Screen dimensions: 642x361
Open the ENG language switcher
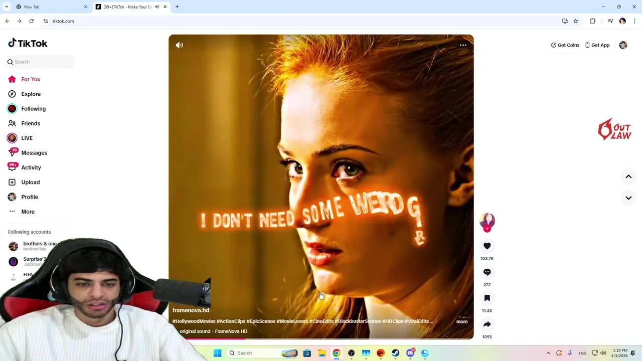(x=582, y=353)
